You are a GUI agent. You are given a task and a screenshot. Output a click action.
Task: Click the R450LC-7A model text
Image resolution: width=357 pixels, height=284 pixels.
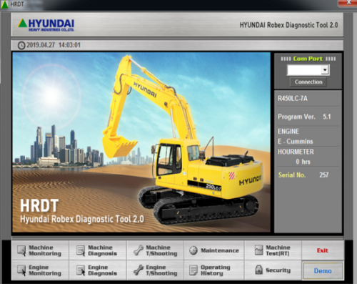293,98
